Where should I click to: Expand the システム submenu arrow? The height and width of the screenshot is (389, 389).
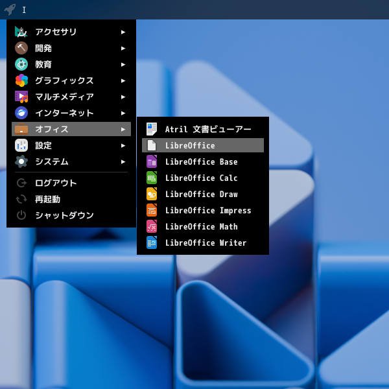tap(123, 161)
